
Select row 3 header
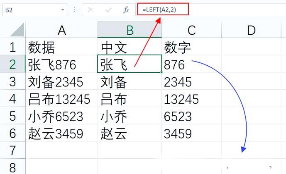pos(12,81)
